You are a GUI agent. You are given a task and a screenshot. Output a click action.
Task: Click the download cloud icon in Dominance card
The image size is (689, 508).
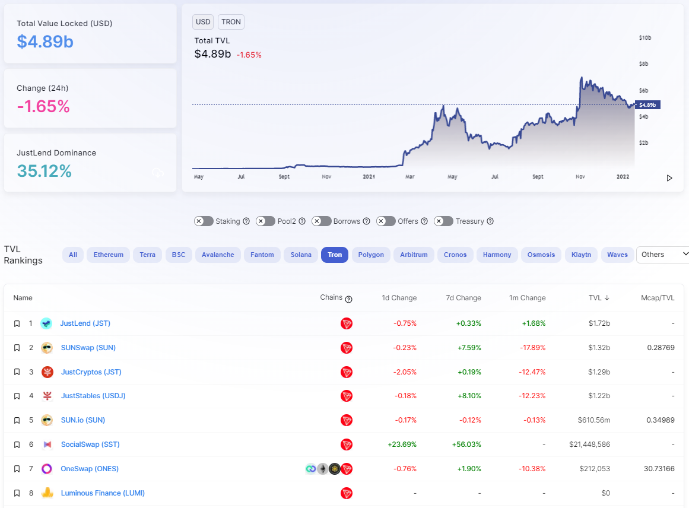coord(158,173)
